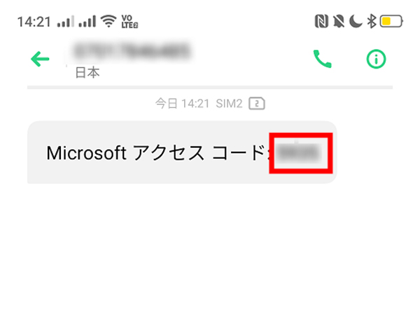Tap the 14:21 status bar clock
This screenshot has width=420, height=315.
(x=34, y=22)
